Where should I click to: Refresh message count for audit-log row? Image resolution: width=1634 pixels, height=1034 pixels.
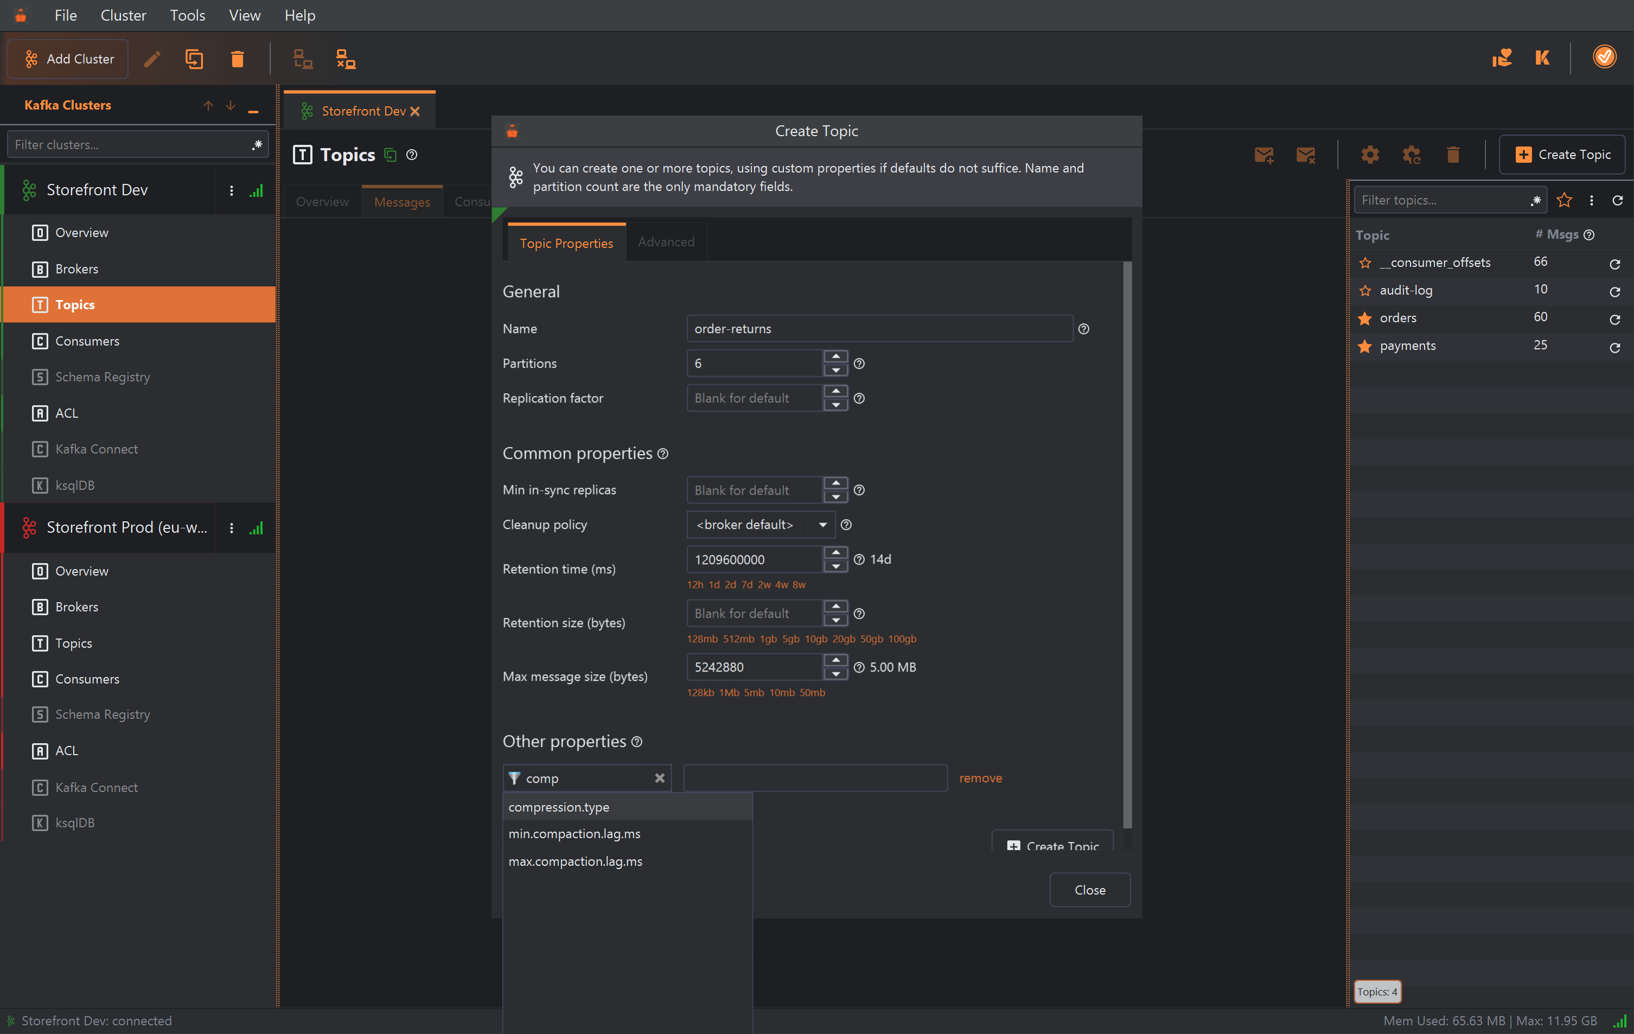coord(1615,292)
